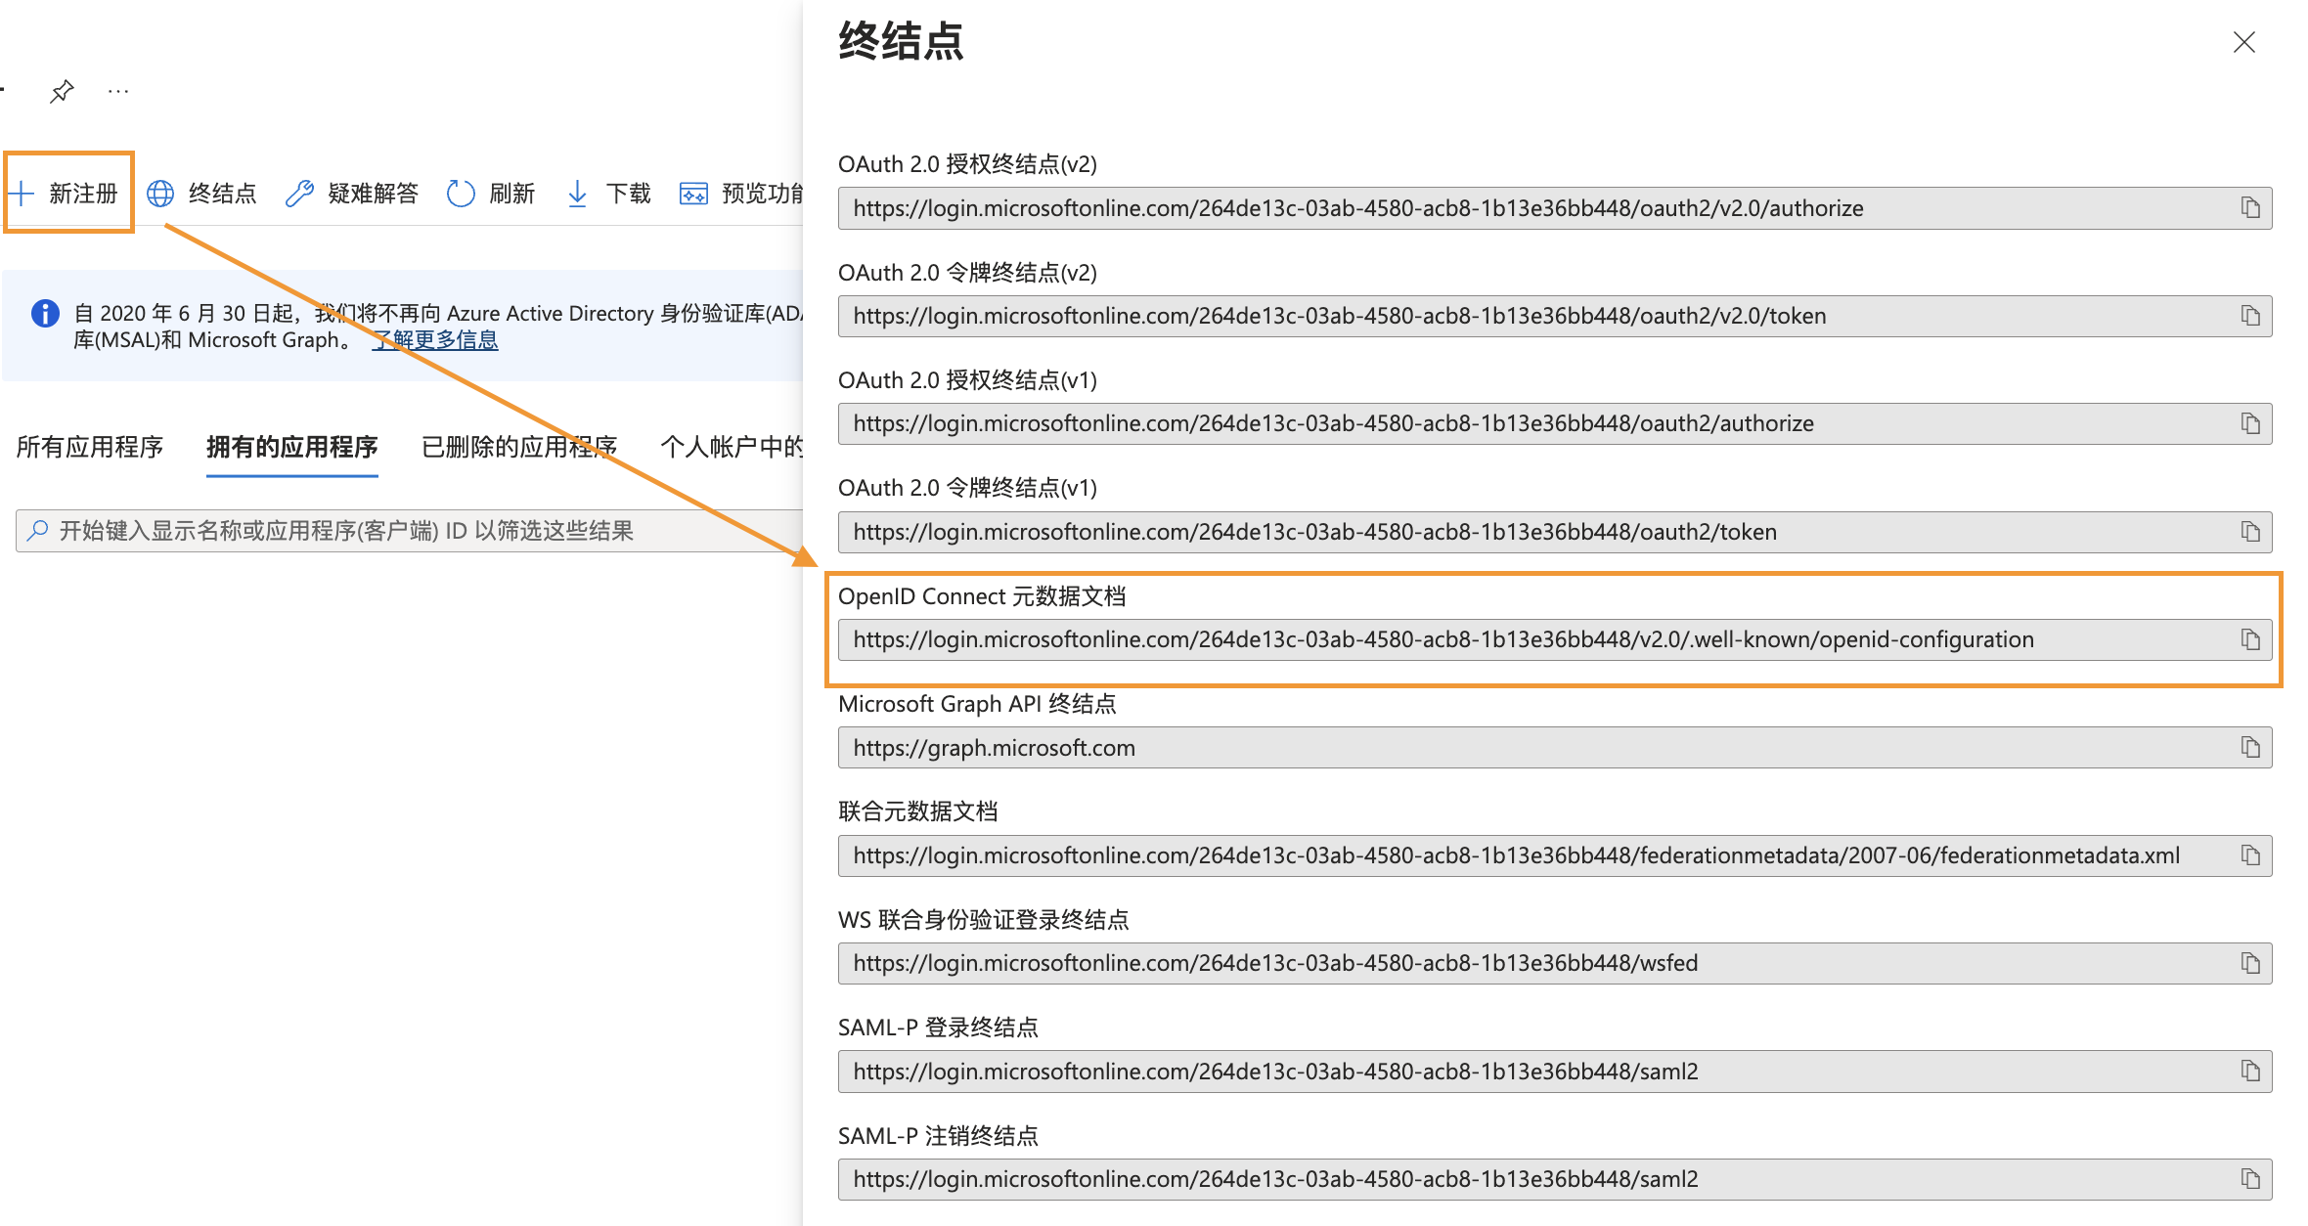Select the oauth2/v2.0/token URL field
The image size is (2308, 1226).
tap(1555, 316)
